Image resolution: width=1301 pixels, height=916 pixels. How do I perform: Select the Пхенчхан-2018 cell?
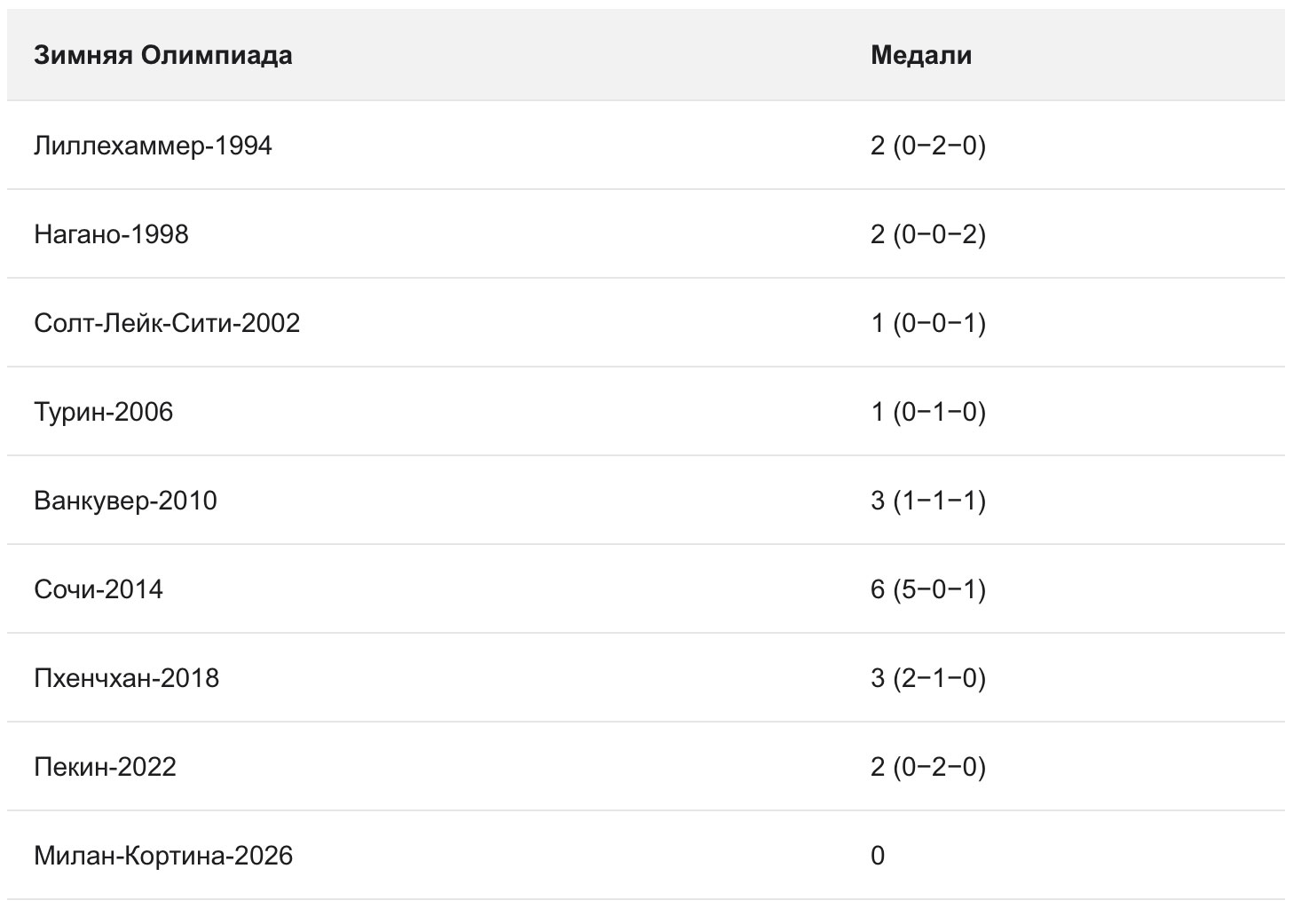click(126, 677)
